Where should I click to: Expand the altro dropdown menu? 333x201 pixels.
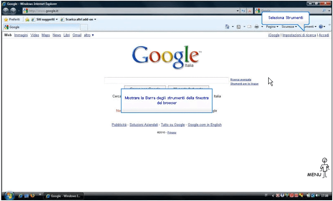coord(89,35)
